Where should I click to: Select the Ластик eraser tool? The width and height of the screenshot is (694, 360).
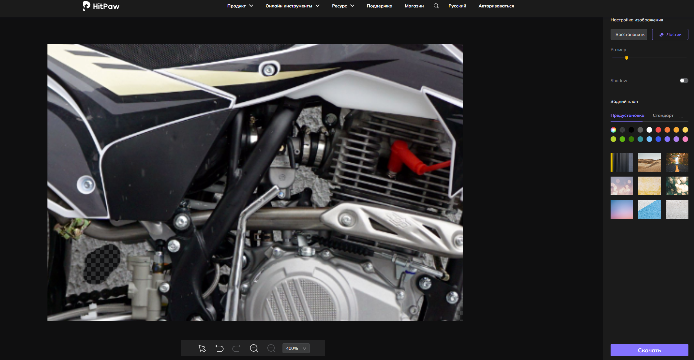(x=670, y=34)
